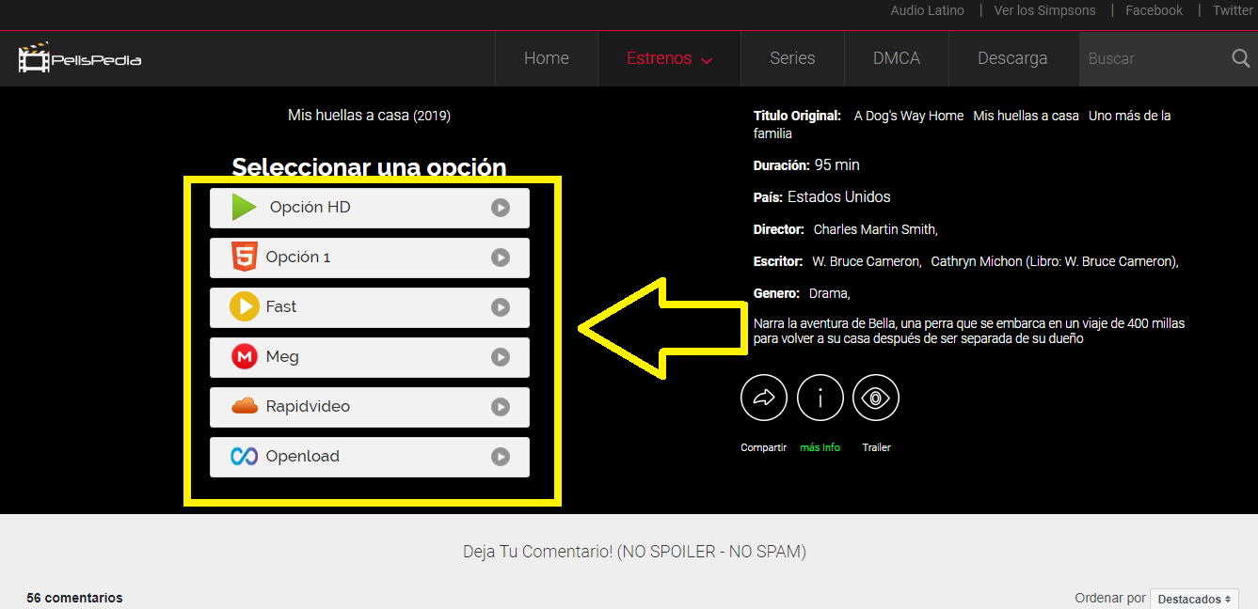Click the gray play arrow on Fast row
The image size is (1258, 609).
(501, 307)
